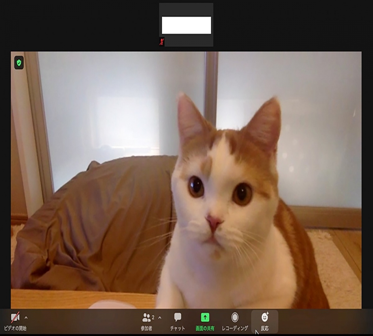Click the crossed-out camera icon
Screen dimensions: 373x336
(15, 318)
